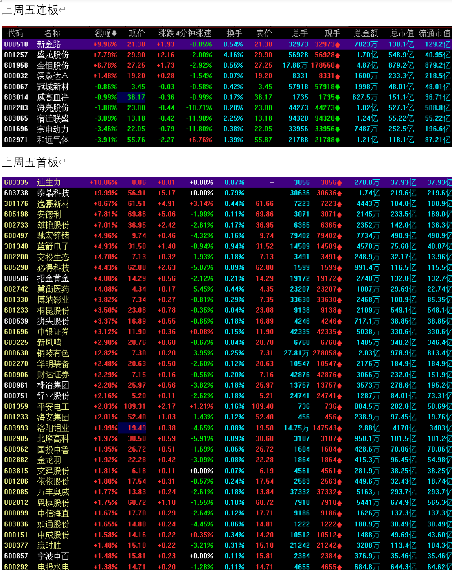This screenshot has height=570, width=452.
Task: Click the 总金额 column header
Action: tap(366, 33)
